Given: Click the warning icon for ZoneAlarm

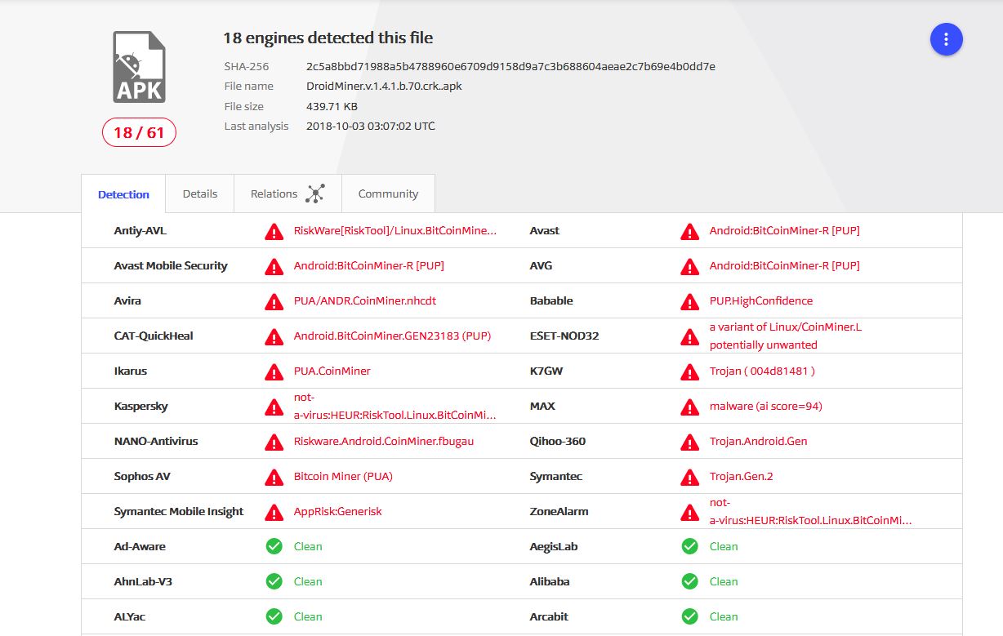Looking at the screenshot, I should click(690, 512).
